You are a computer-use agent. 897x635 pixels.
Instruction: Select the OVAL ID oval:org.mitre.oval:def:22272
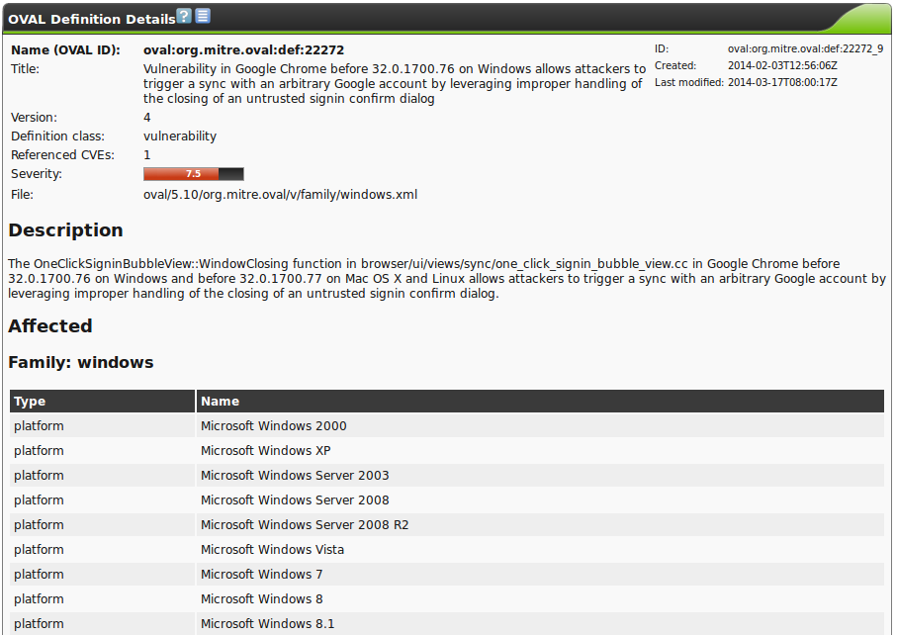click(243, 49)
